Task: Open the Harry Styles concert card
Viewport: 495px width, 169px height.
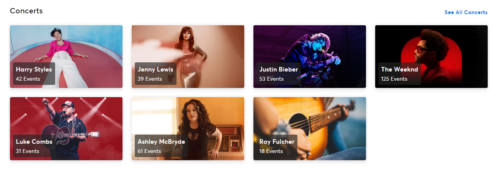Action: tap(66, 57)
